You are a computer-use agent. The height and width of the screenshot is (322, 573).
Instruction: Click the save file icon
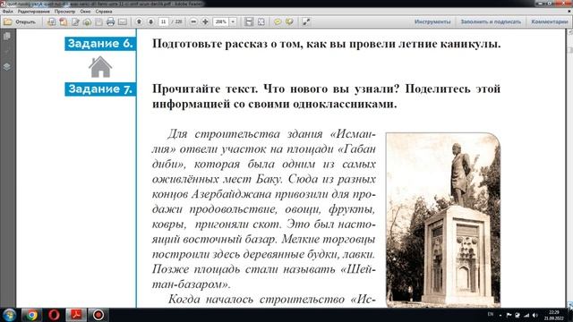click(x=98, y=21)
